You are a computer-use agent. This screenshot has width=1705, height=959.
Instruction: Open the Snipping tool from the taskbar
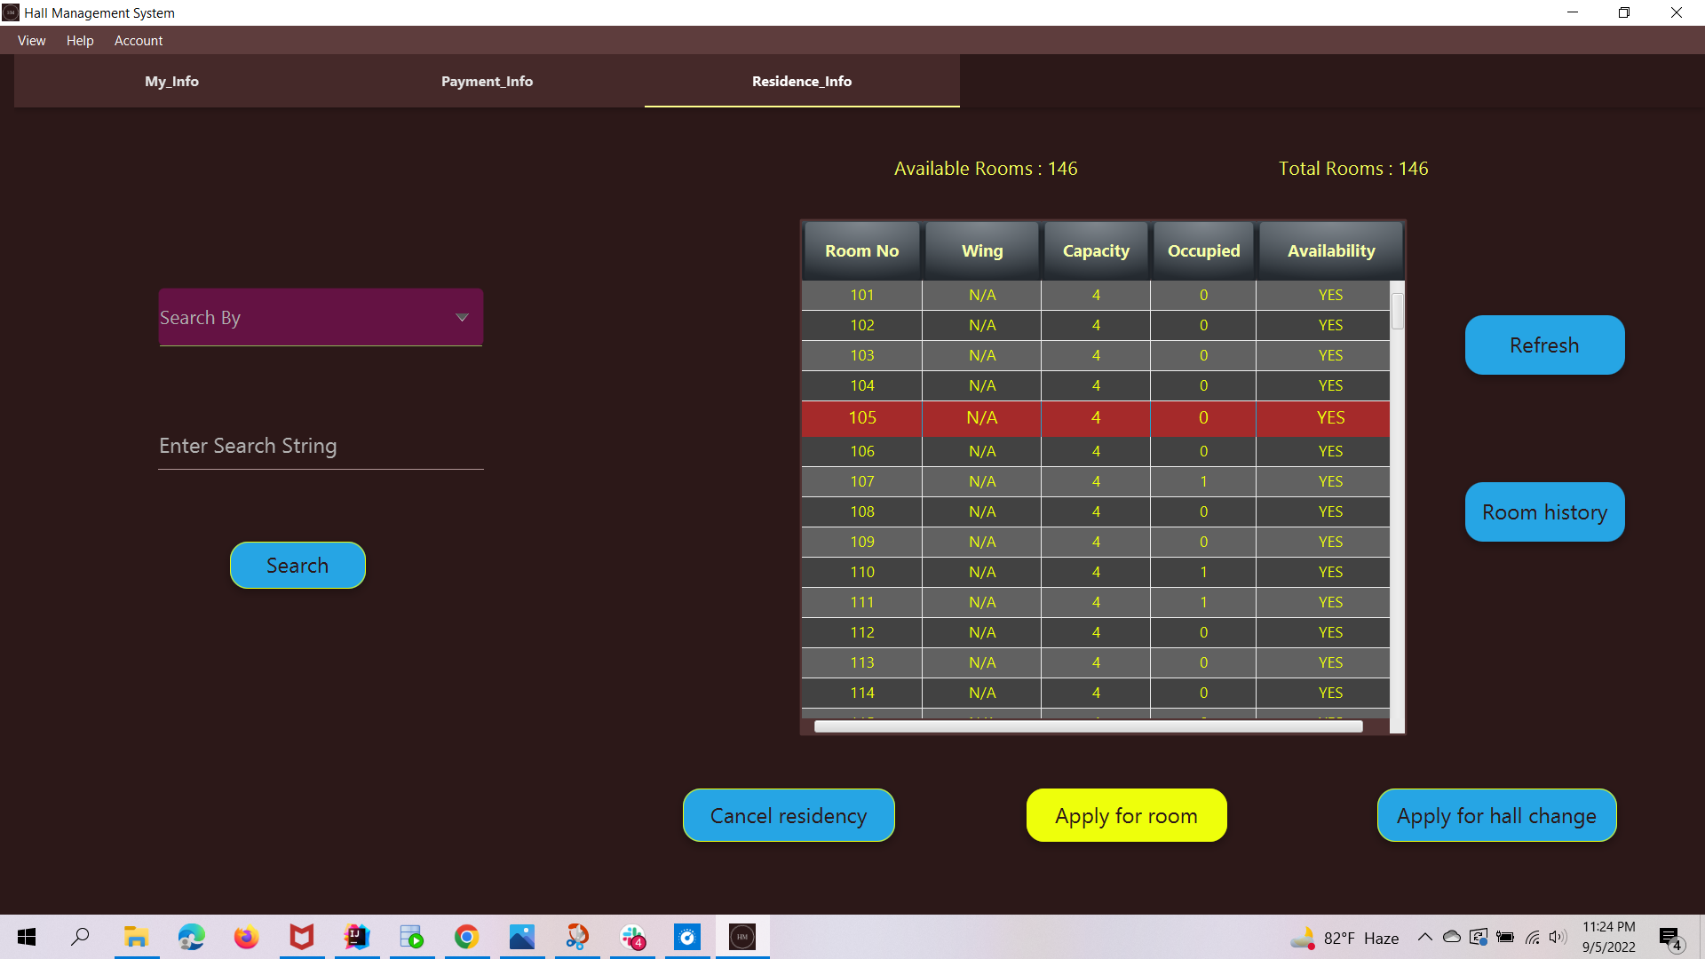(577, 937)
